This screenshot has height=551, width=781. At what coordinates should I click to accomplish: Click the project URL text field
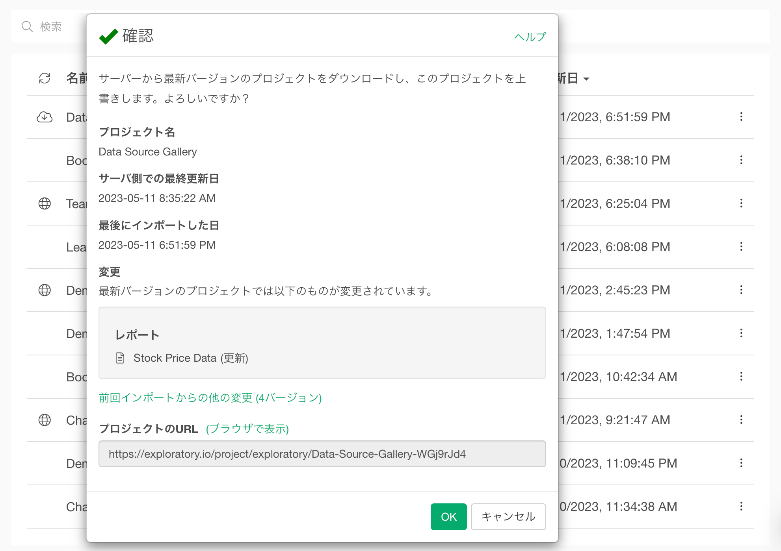322,454
